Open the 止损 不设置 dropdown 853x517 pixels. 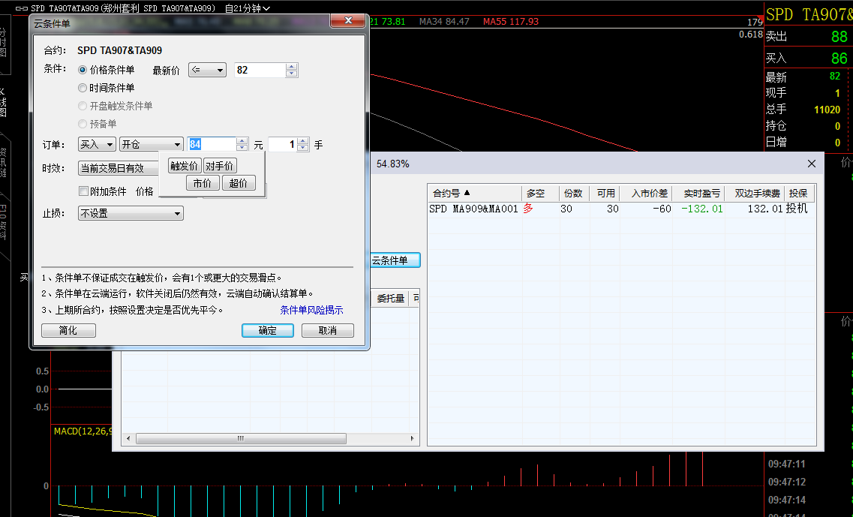click(131, 214)
